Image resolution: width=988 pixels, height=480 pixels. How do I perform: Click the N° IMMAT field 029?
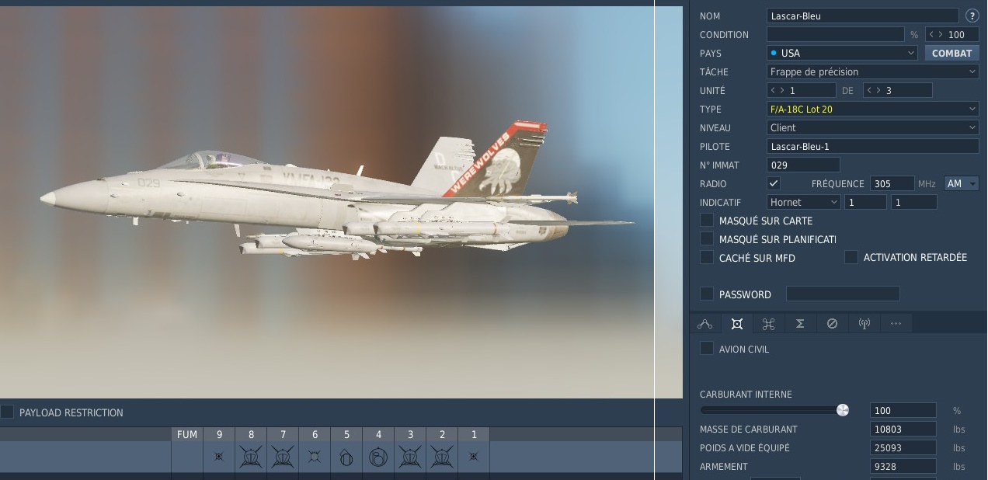(803, 165)
